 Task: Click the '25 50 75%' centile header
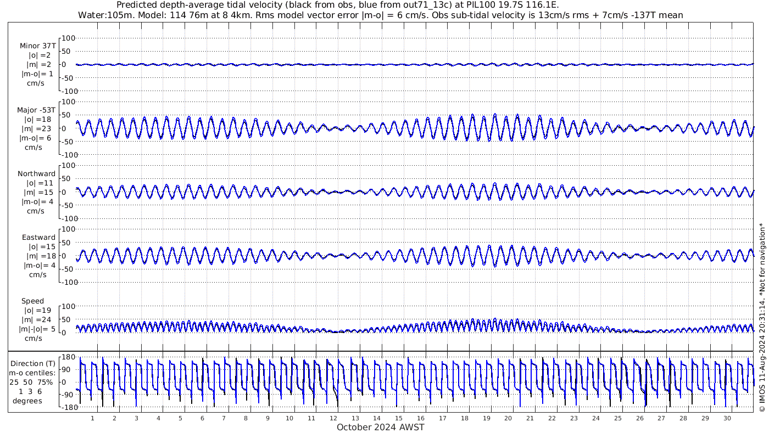coord(31,382)
